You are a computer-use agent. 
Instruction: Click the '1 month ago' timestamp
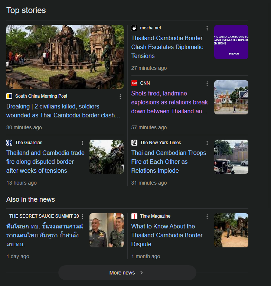[x=146, y=256]
